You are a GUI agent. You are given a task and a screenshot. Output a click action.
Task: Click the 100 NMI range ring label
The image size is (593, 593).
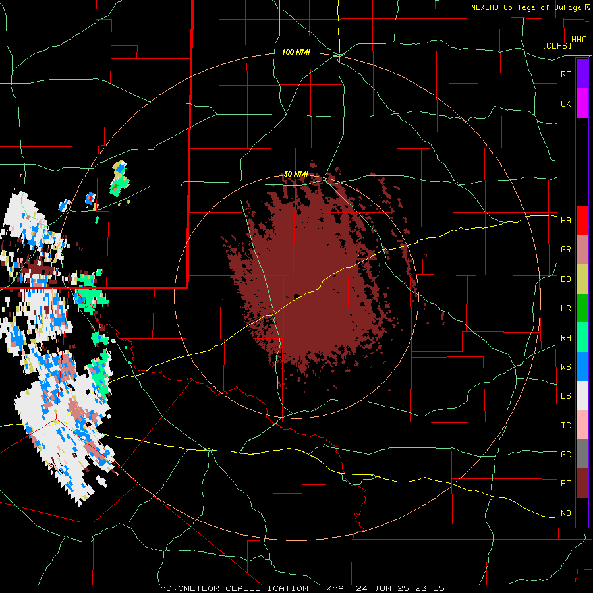[296, 52]
